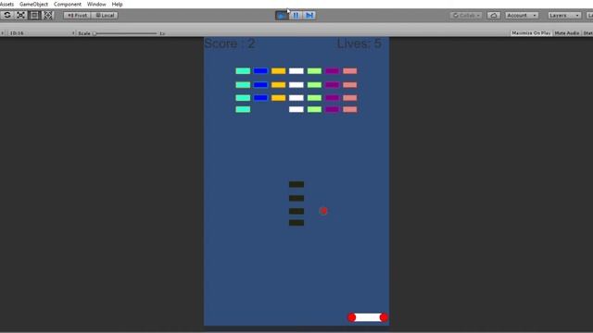The height and width of the screenshot is (333, 593).
Task: Open the Account dropdown
Action: coord(522,15)
